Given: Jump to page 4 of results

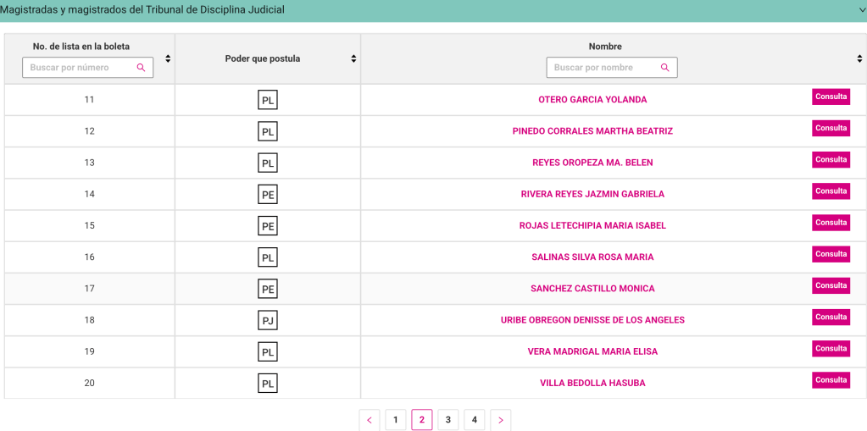Looking at the screenshot, I should (x=475, y=420).
